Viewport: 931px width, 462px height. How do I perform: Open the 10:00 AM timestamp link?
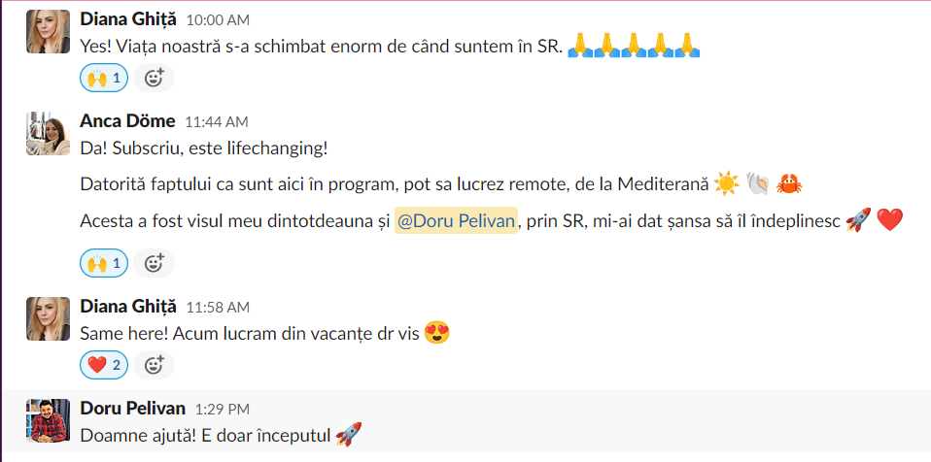pos(218,20)
